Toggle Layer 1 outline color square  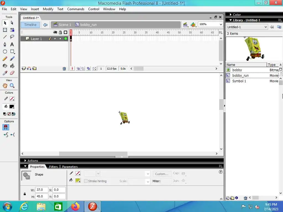pyautogui.click(x=65, y=39)
